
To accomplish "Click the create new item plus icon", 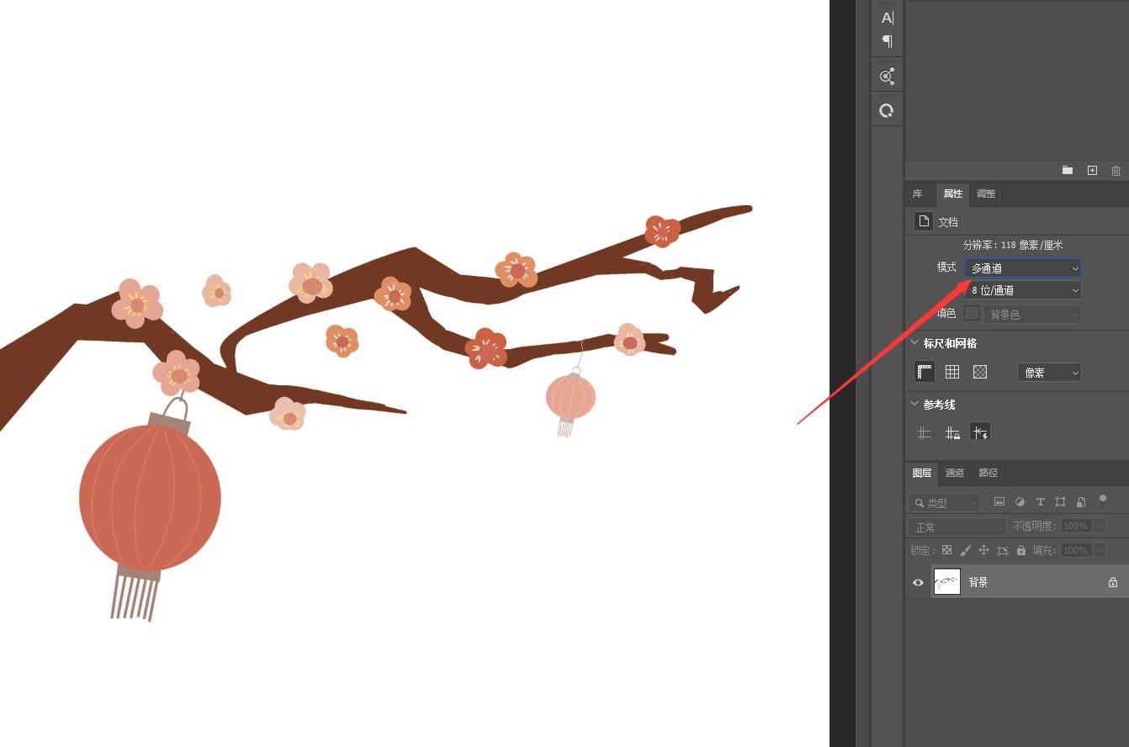I will coord(1092,170).
